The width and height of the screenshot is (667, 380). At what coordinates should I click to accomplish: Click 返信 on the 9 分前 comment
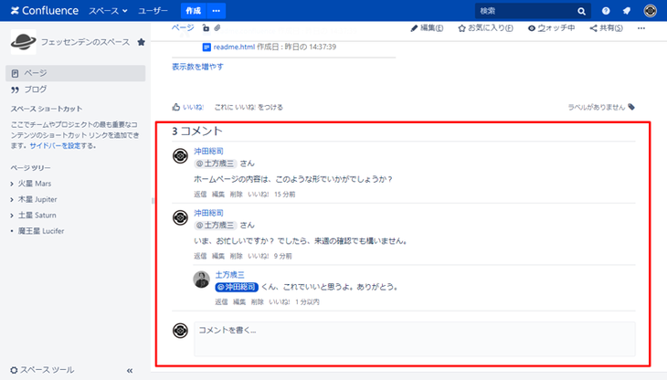click(x=200, y=256)
